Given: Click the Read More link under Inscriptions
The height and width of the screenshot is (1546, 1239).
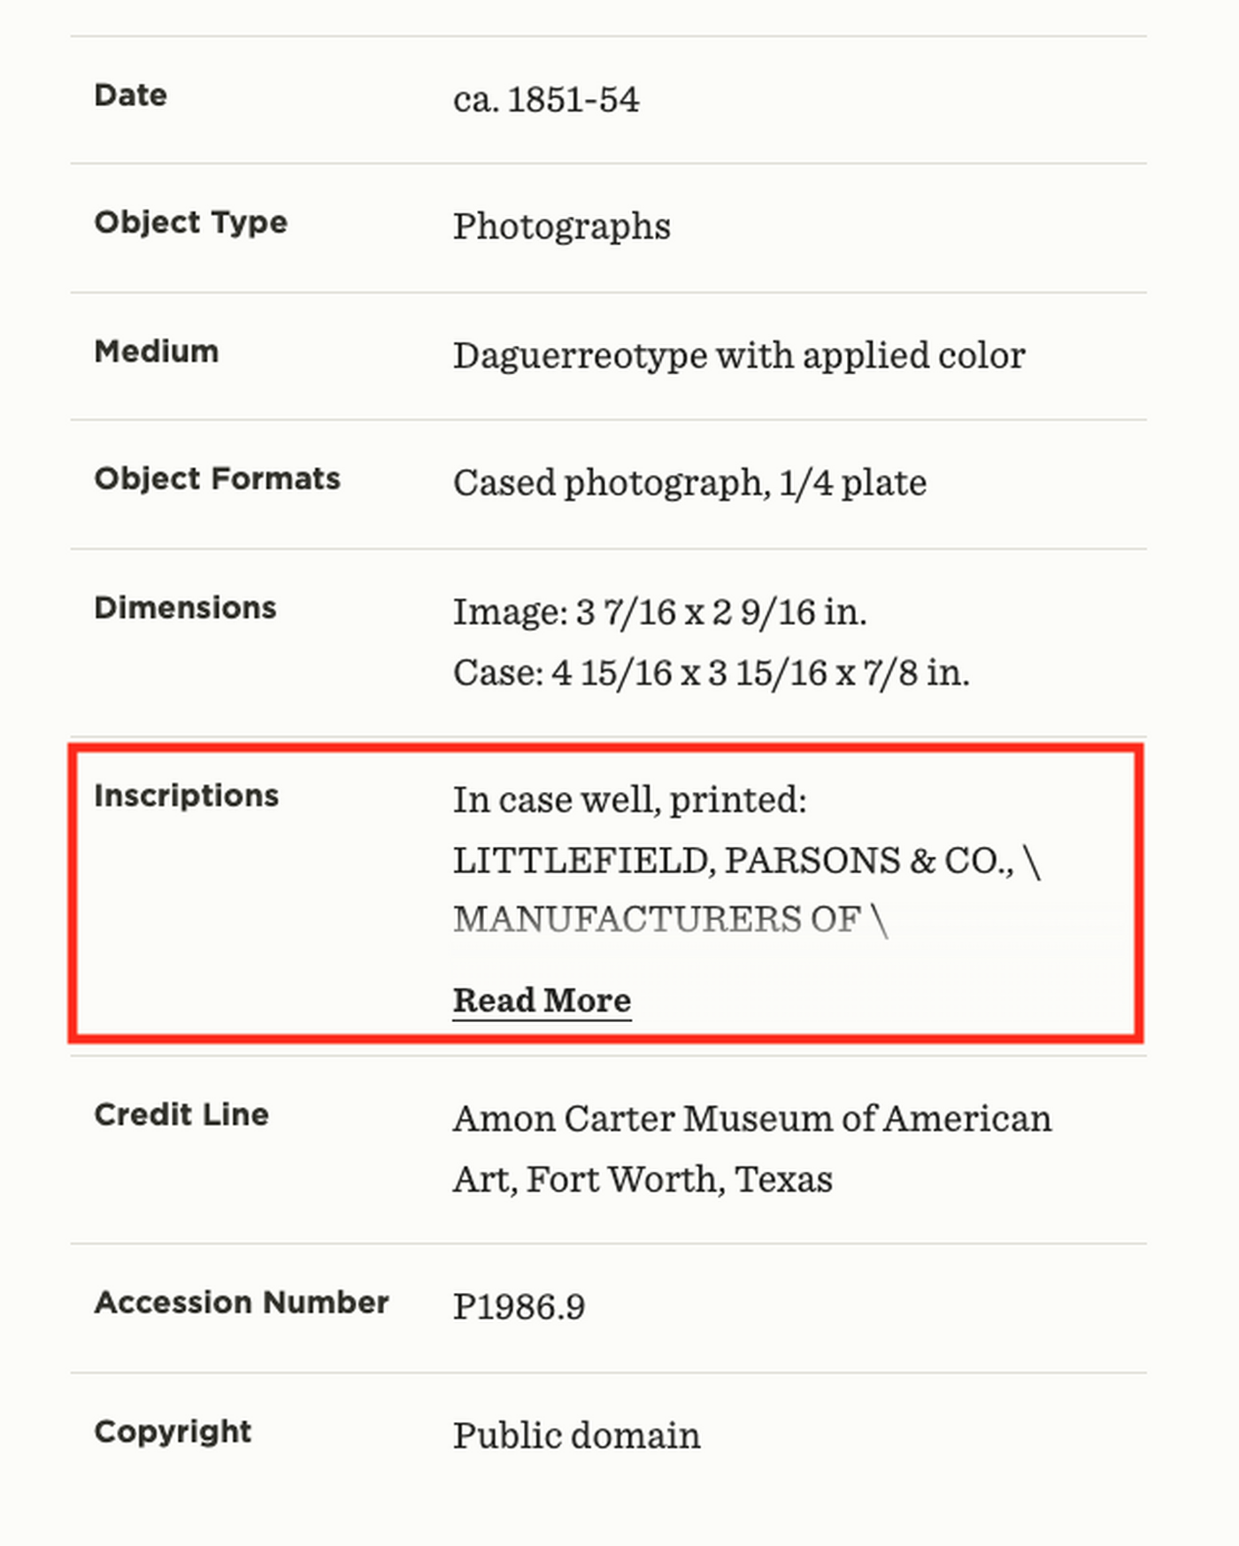Looking at the screenshot, I should click(x=542, y=1000).
